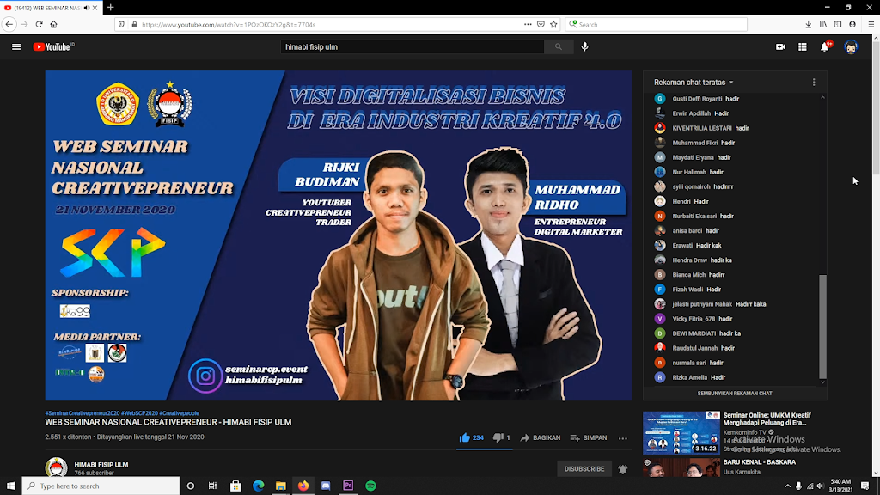Screen dimensions: 880x495
Task: Mute the tab via its speaker icon
Action: coord(87,8)
